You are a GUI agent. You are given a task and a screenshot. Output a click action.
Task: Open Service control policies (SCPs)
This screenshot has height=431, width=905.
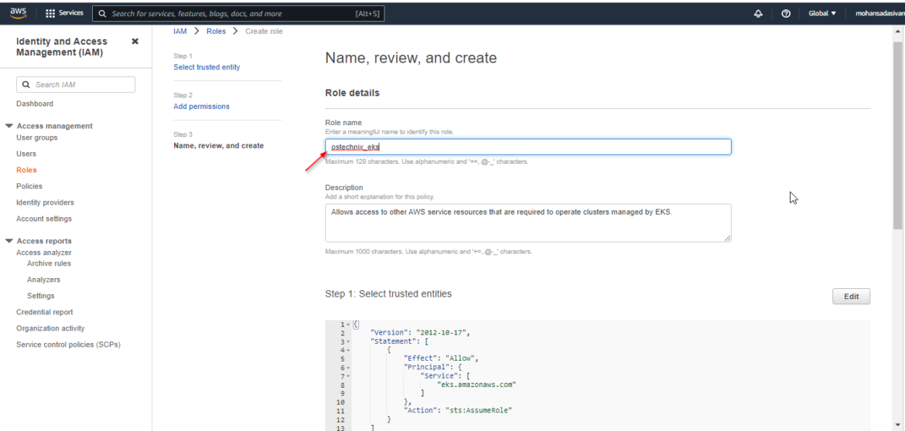(68, 344)
